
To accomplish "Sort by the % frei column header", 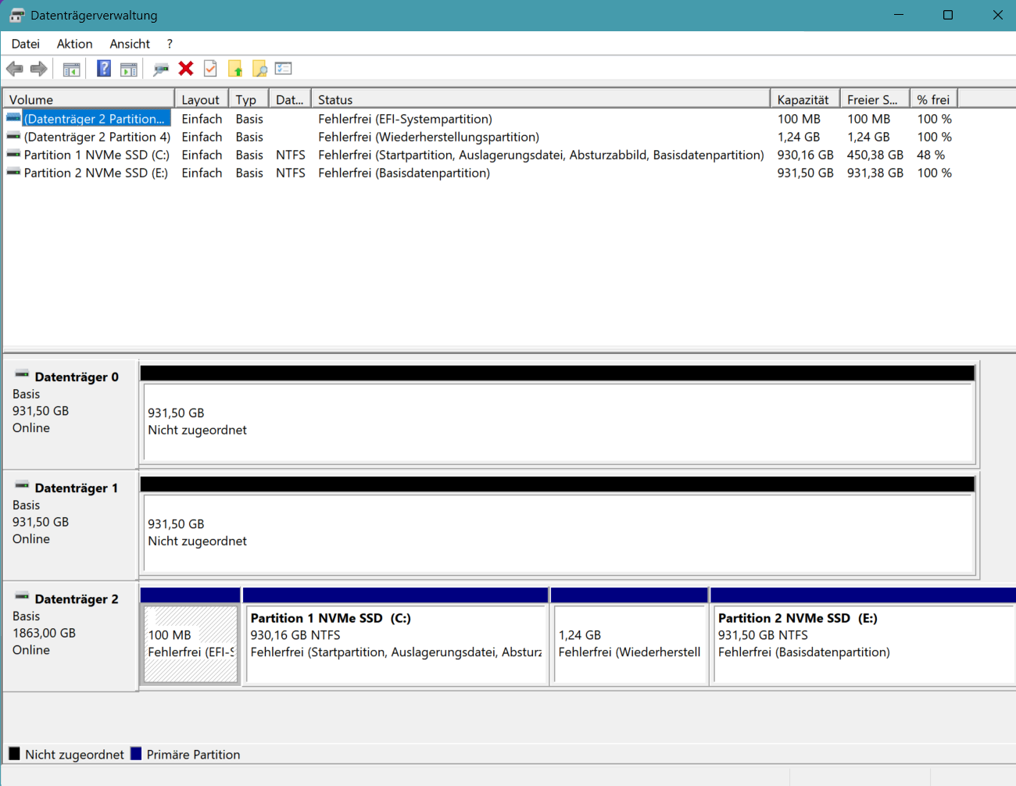I will coord(934,99).
